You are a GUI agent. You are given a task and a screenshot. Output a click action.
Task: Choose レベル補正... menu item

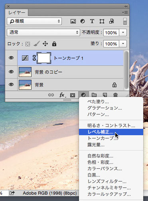(x=111, y=132)
